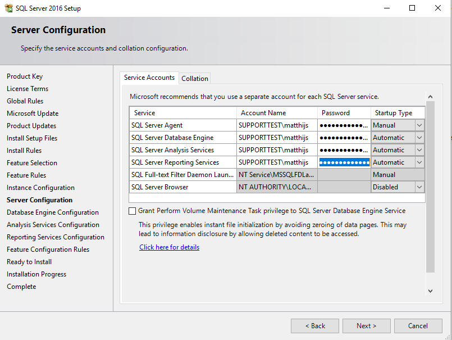Close the SQL Server 2016 Setup window

438,8
